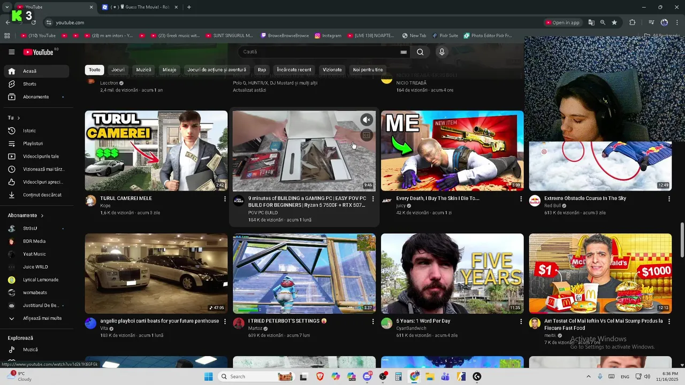Image resolution: width=685 pixels, height=385 pixels.
Task: Bookmark this page with the star icon
Action: 614,22
